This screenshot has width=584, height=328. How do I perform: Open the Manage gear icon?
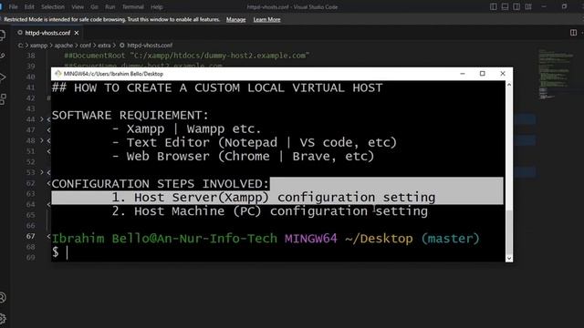click(3, 319)
